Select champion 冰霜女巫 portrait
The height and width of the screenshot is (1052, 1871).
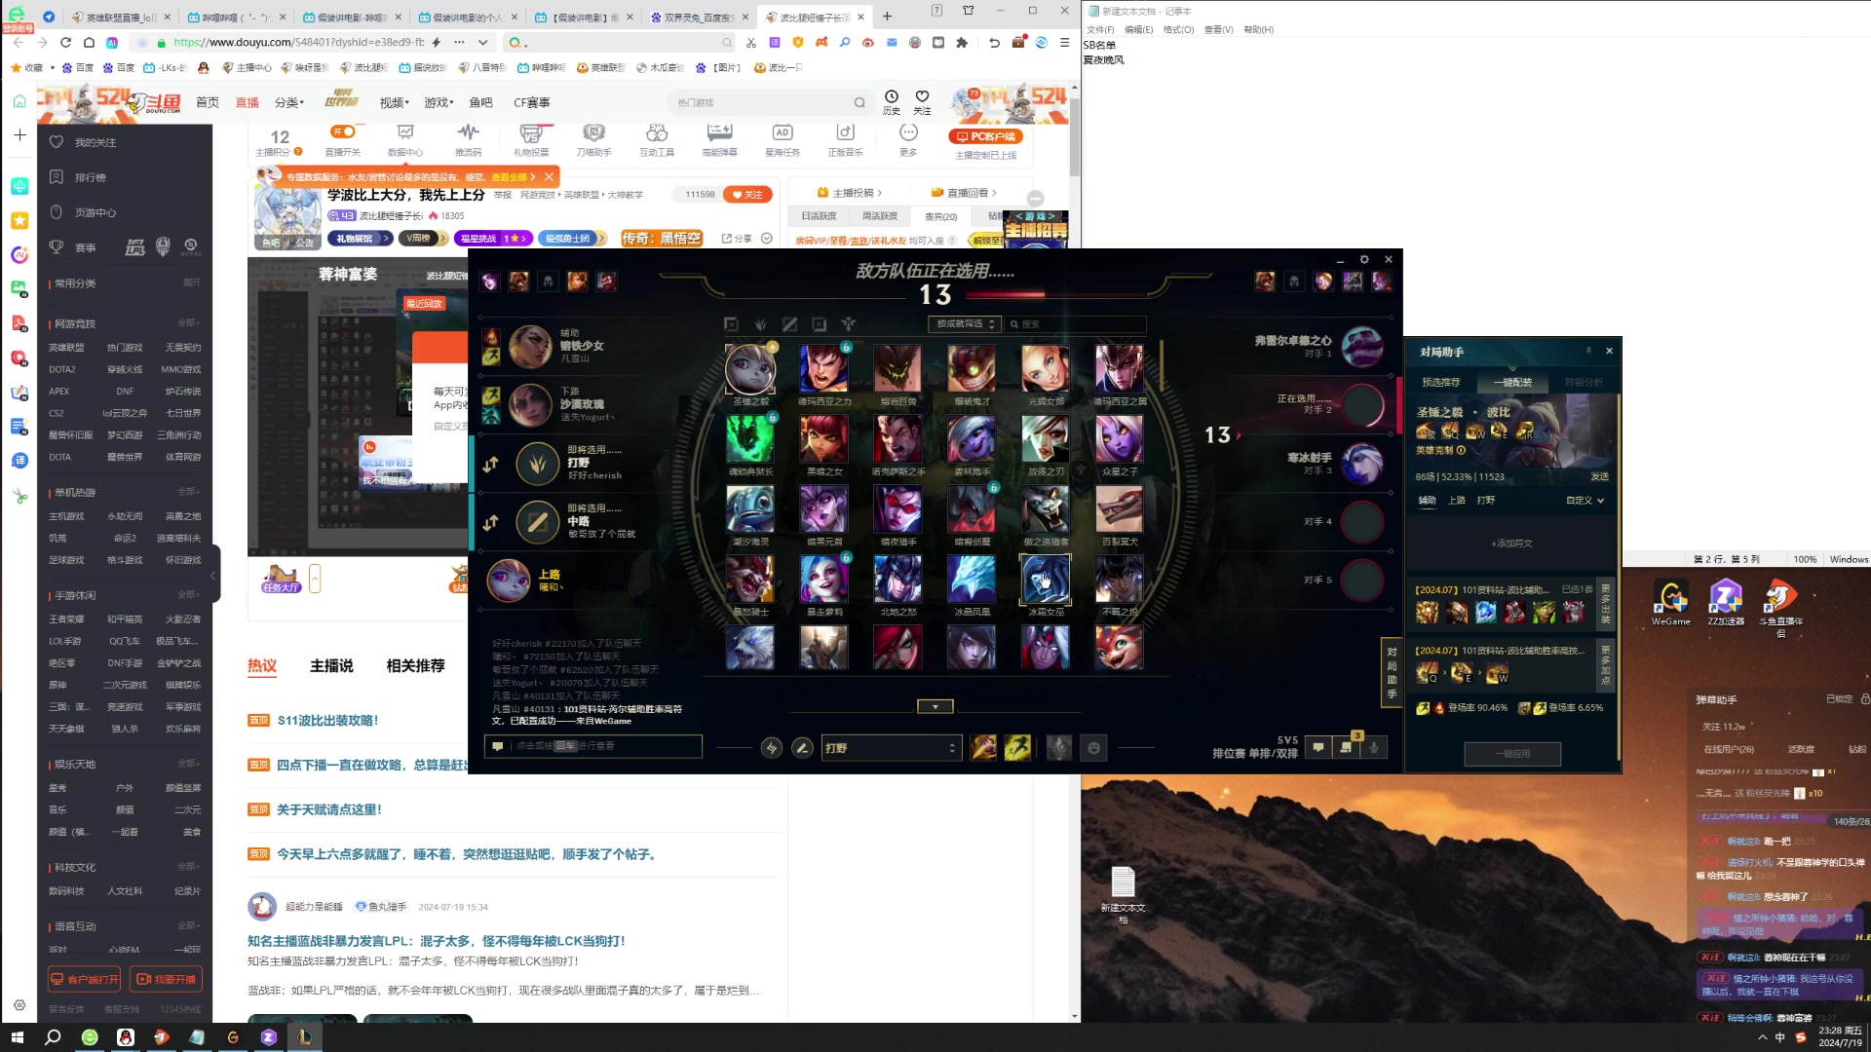click(1045, 580)
